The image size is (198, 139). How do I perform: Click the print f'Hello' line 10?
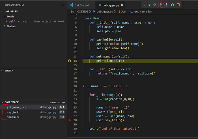pos(120,44)
